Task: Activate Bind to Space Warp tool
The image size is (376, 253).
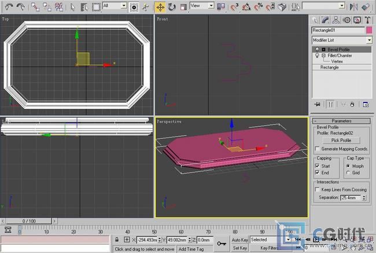Action: coord(59,7)
